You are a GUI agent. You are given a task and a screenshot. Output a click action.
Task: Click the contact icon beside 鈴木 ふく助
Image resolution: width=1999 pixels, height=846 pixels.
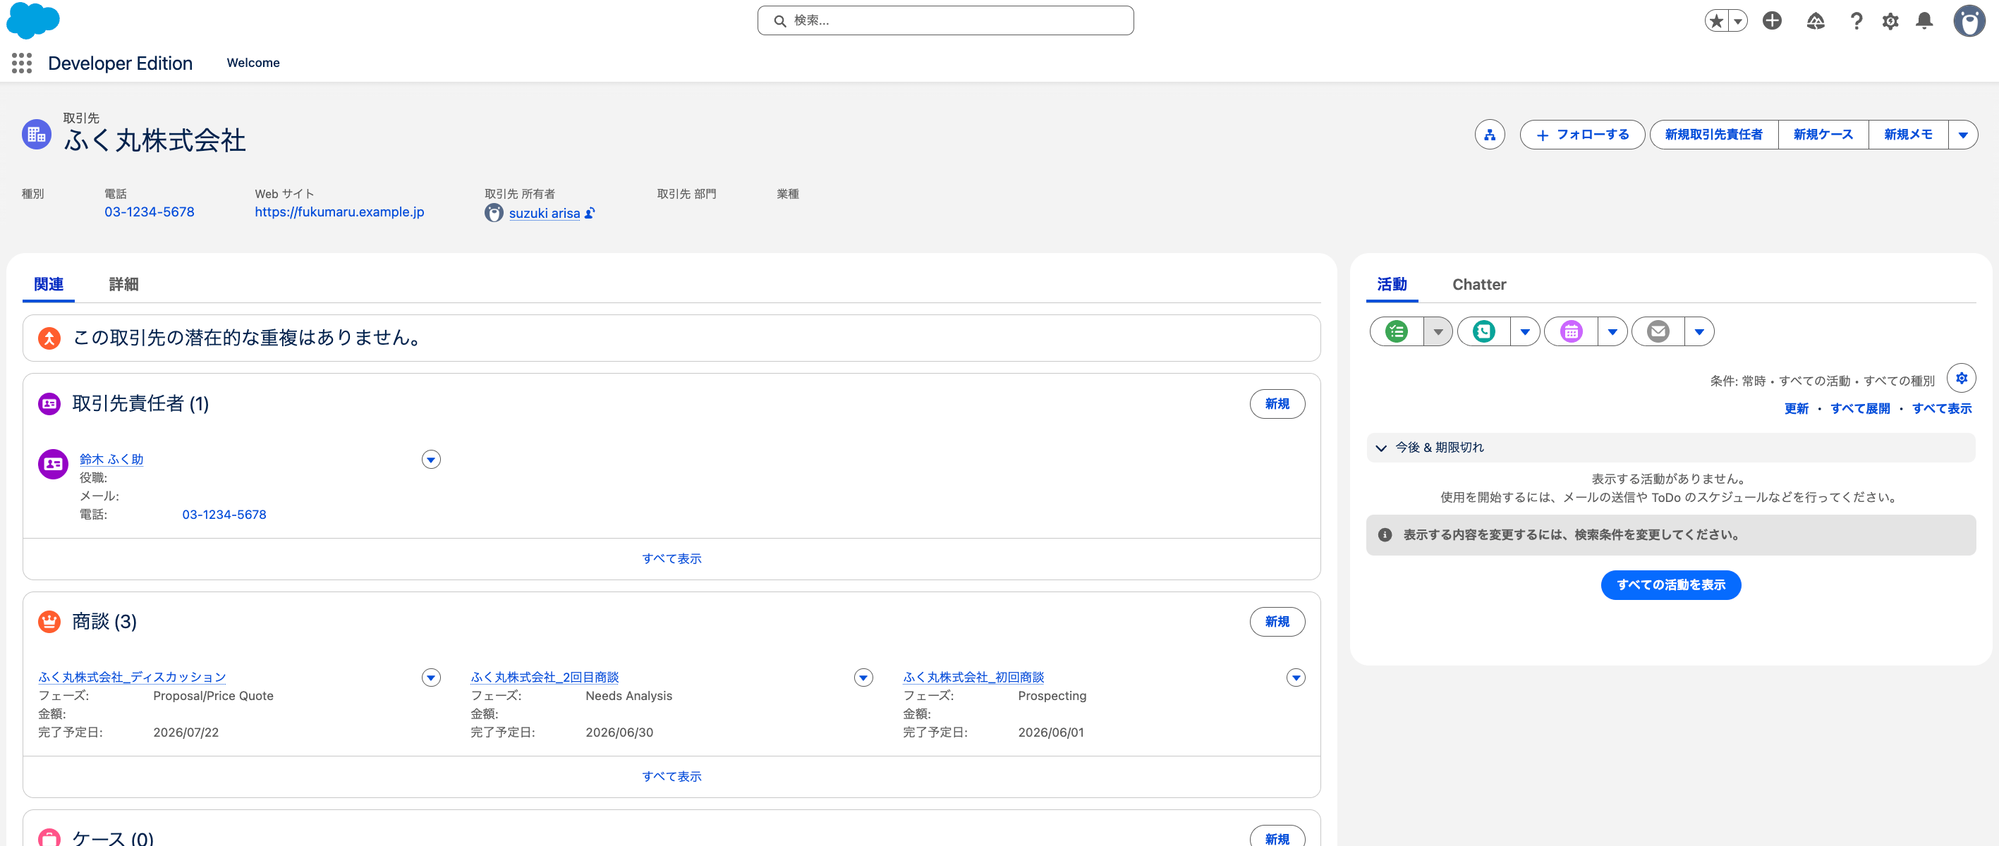click(53, 464)
